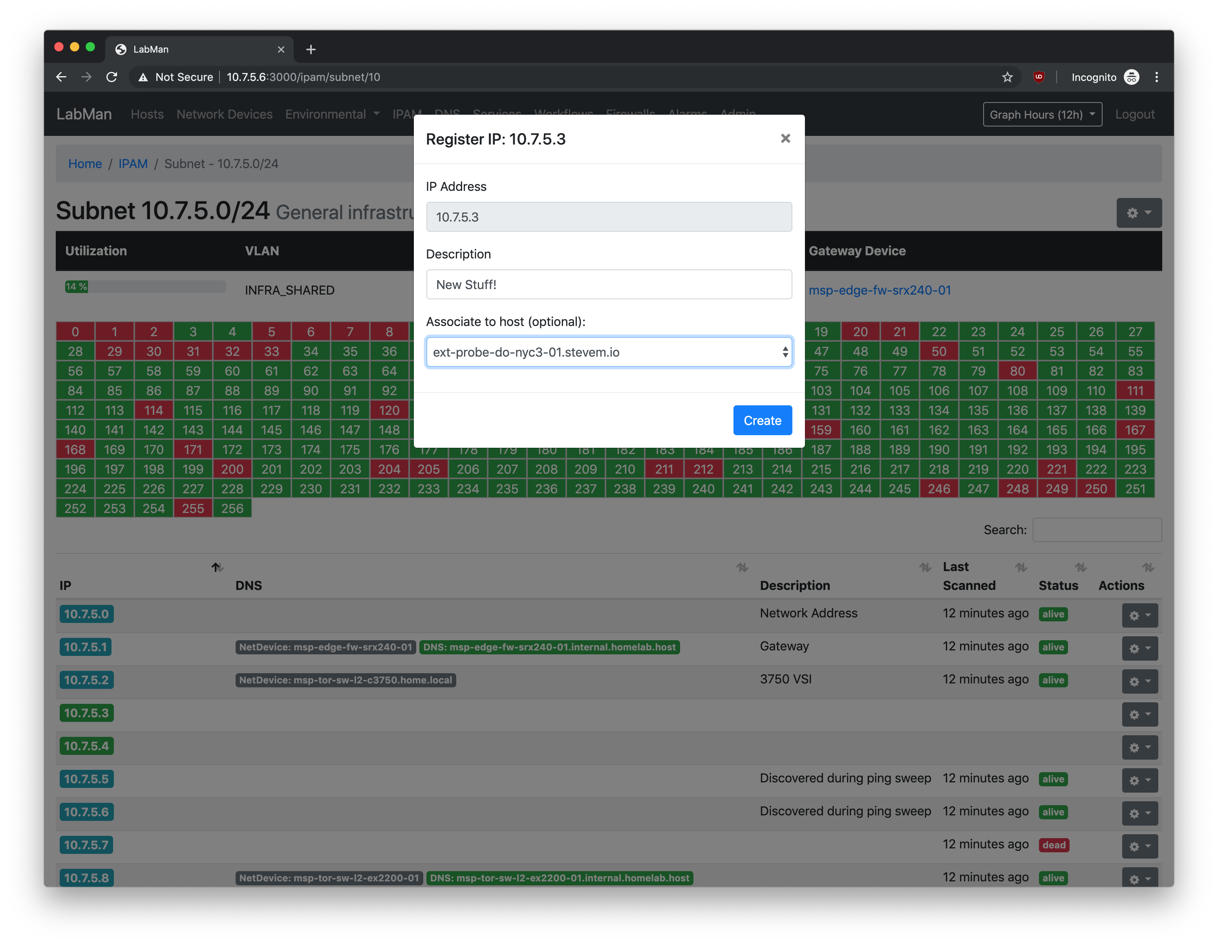The height and width of the screenshot is (945, 1218).
Task: Click the 14 % utilization progress bar
Action: (x=145, y=287)
